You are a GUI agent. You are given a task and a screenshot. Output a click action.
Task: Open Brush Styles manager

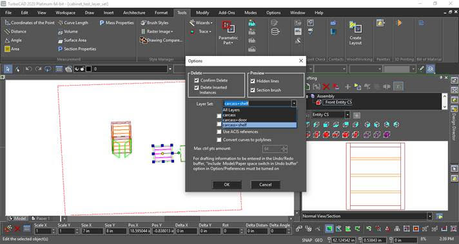coord(154,23)
